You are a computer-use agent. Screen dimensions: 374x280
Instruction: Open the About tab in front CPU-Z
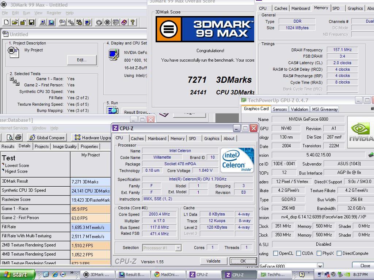click(x=229, y=138)
